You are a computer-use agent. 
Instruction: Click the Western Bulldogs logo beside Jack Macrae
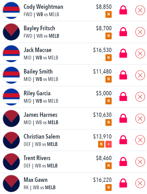pyautogui.click(x=11, y=53)
